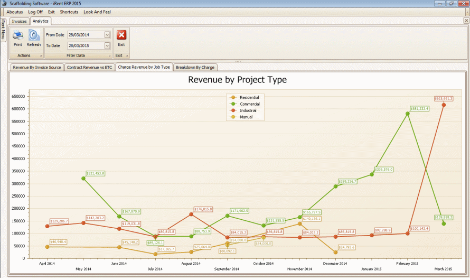470x280 pixels.
Task: Click the $176,815.8 data label
Action: point(203,209)
